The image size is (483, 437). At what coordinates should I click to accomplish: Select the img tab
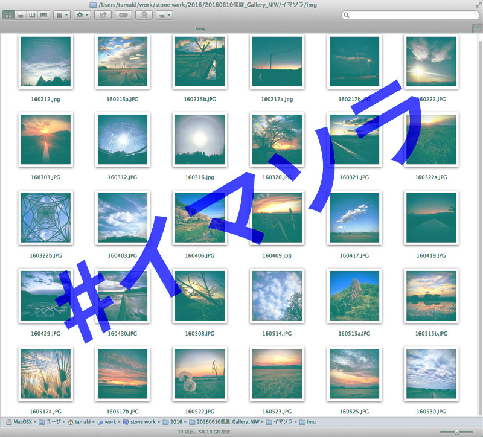[x=200, y=28]
